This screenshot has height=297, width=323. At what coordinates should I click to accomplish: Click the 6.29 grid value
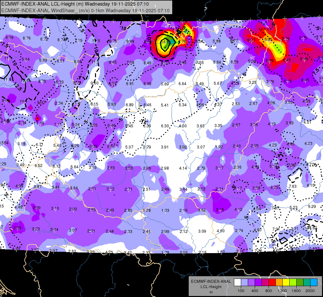pyautogui.click(x=312, y=206)
